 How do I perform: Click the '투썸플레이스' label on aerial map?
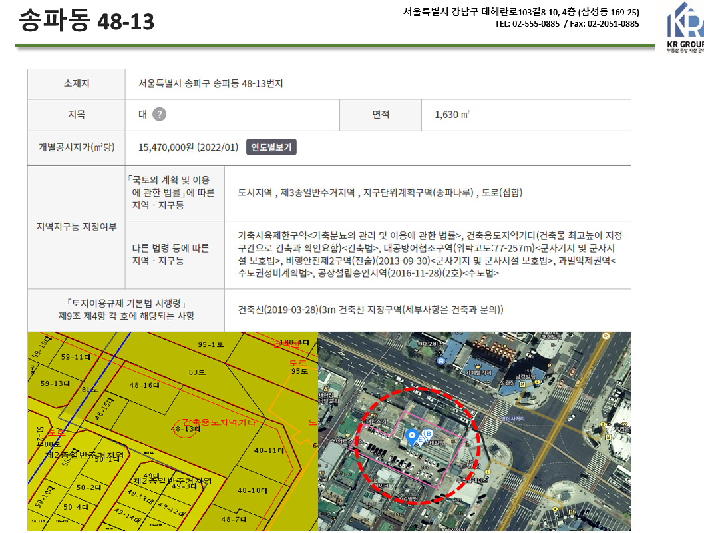[472, 480]
